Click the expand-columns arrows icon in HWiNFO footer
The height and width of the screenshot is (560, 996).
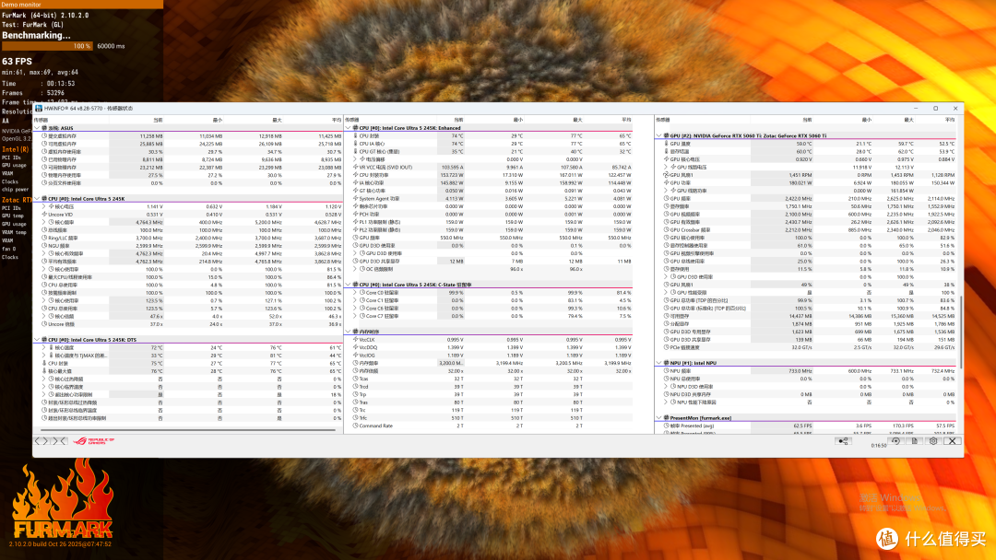pos(41,441)
